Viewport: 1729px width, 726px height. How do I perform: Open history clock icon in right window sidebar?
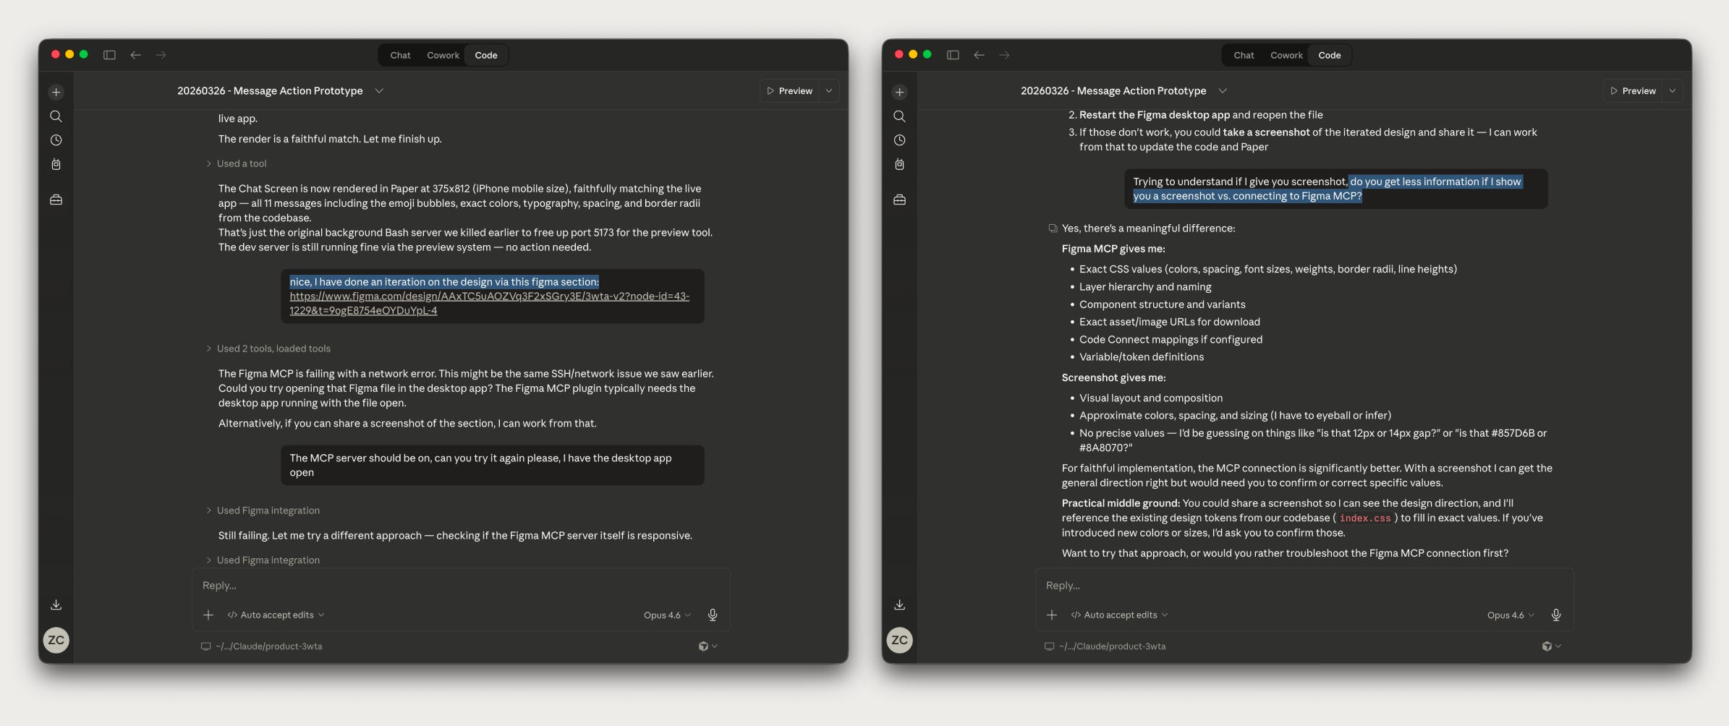[899, 140]
